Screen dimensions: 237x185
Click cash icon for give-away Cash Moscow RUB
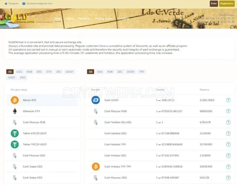(x=15, y=122)
